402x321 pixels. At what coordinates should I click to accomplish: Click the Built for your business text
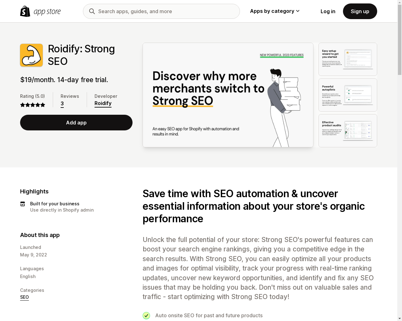click(x=55, y=204)
